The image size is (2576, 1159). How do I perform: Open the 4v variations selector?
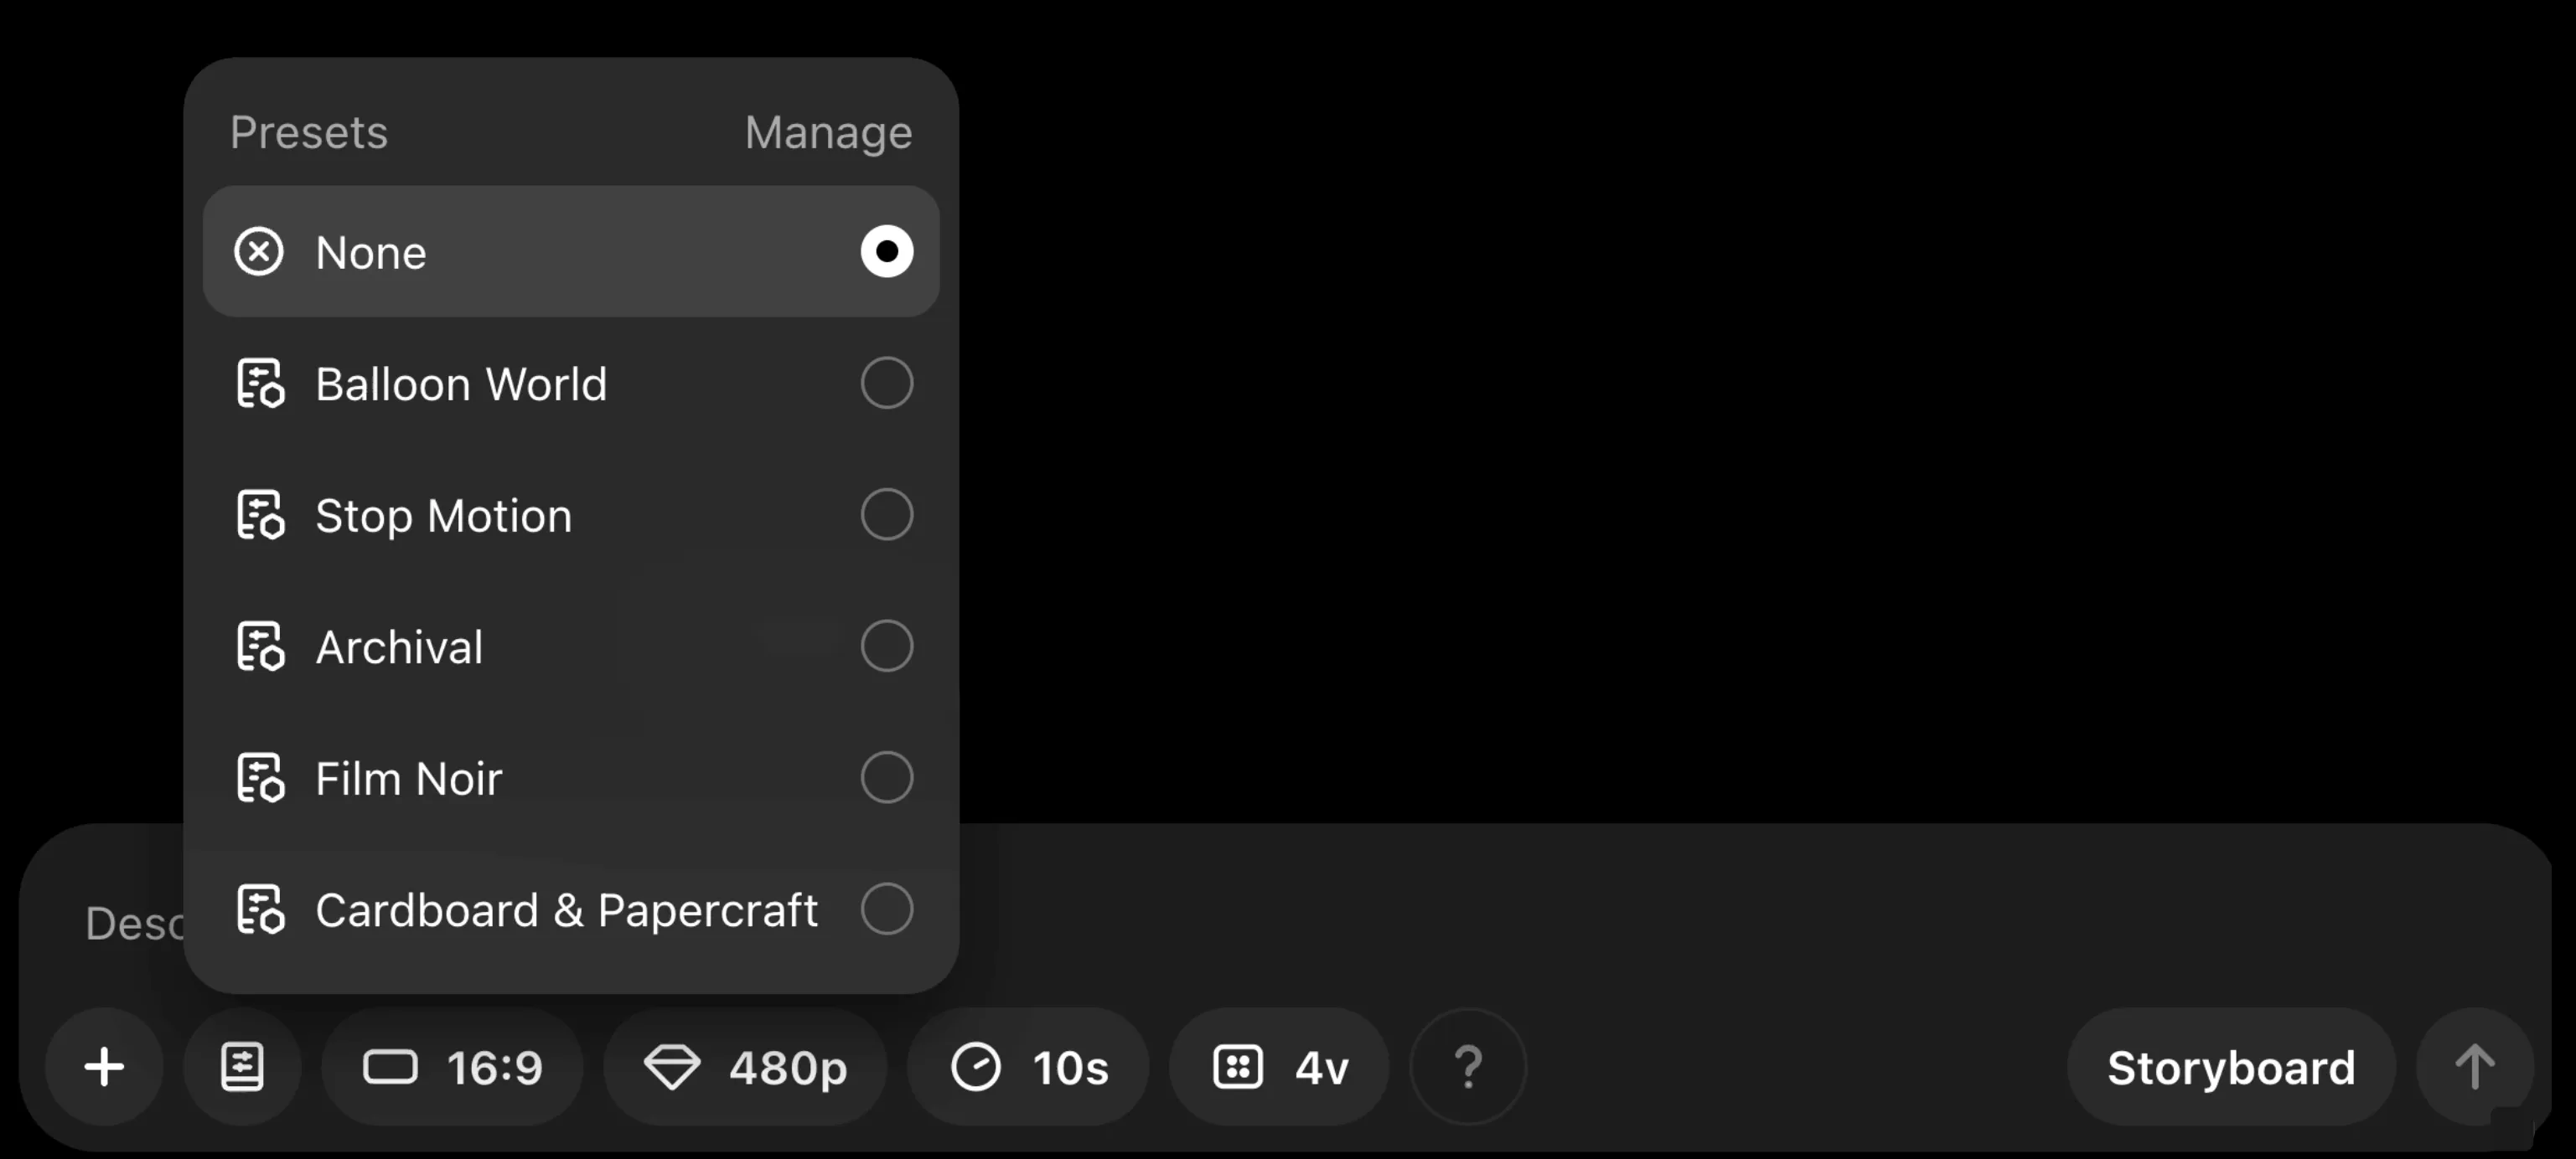[1280, 1067]
